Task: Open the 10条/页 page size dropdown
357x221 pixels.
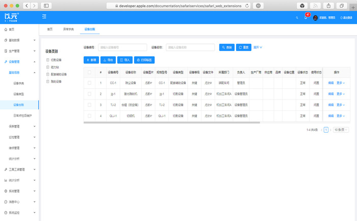Action: click(341, 130)
